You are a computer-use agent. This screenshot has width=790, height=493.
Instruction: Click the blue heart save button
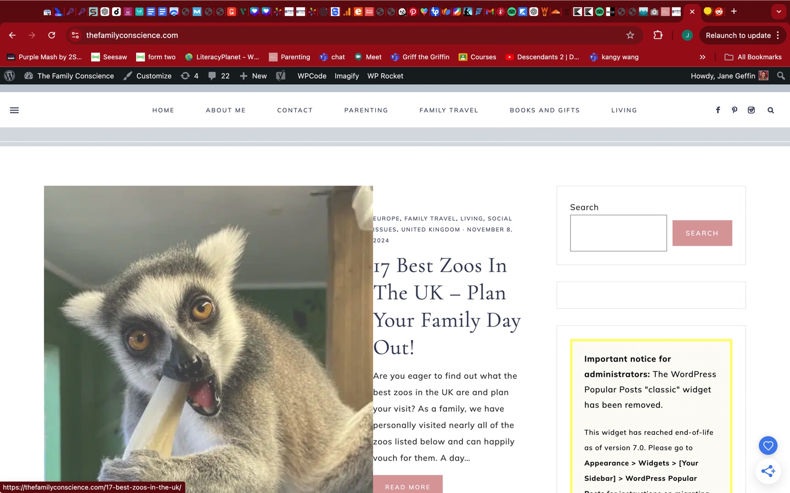pyautogui.click(x=768, y=445)
